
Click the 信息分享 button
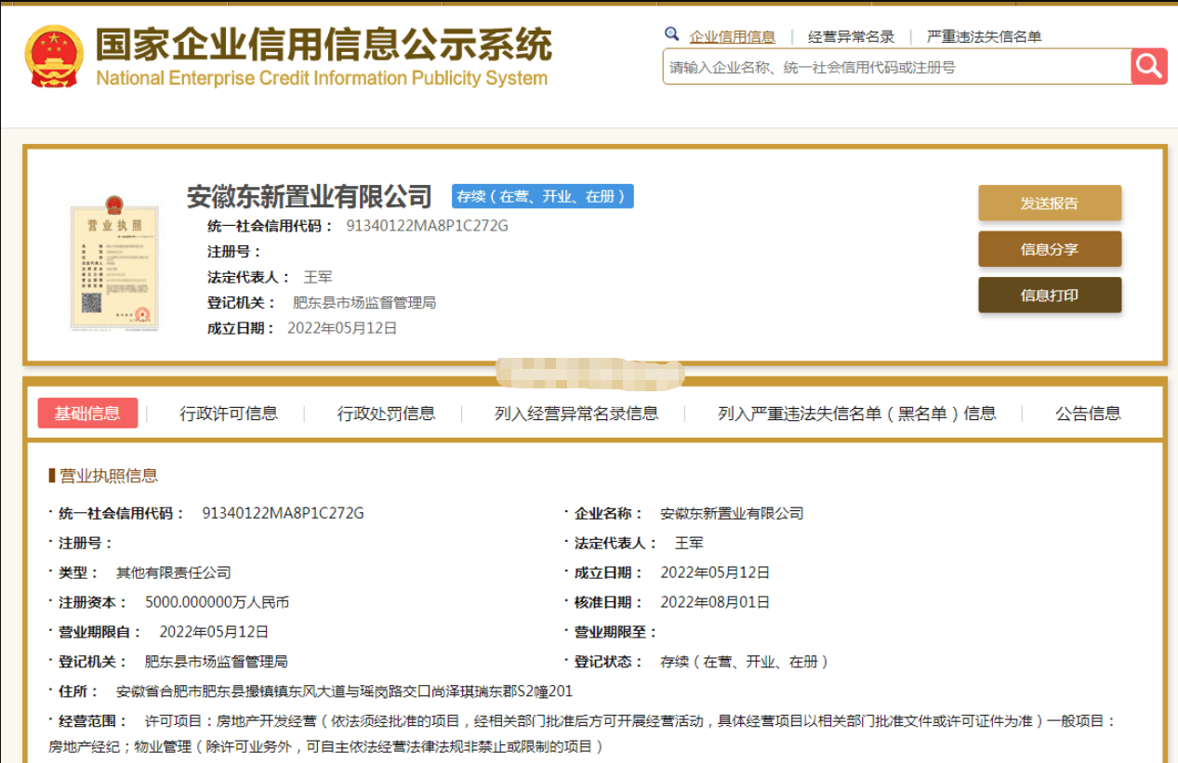pyautogui.click(x=1049, y=249)
